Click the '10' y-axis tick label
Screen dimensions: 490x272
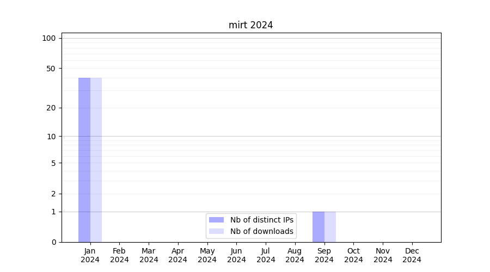pyautogui.click(x=51, y=137)
